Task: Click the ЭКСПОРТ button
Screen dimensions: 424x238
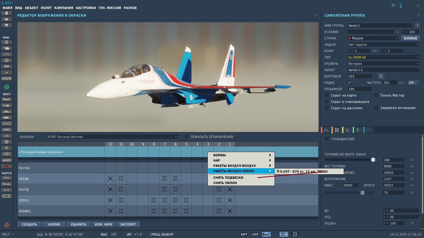Action: (128, 224)
